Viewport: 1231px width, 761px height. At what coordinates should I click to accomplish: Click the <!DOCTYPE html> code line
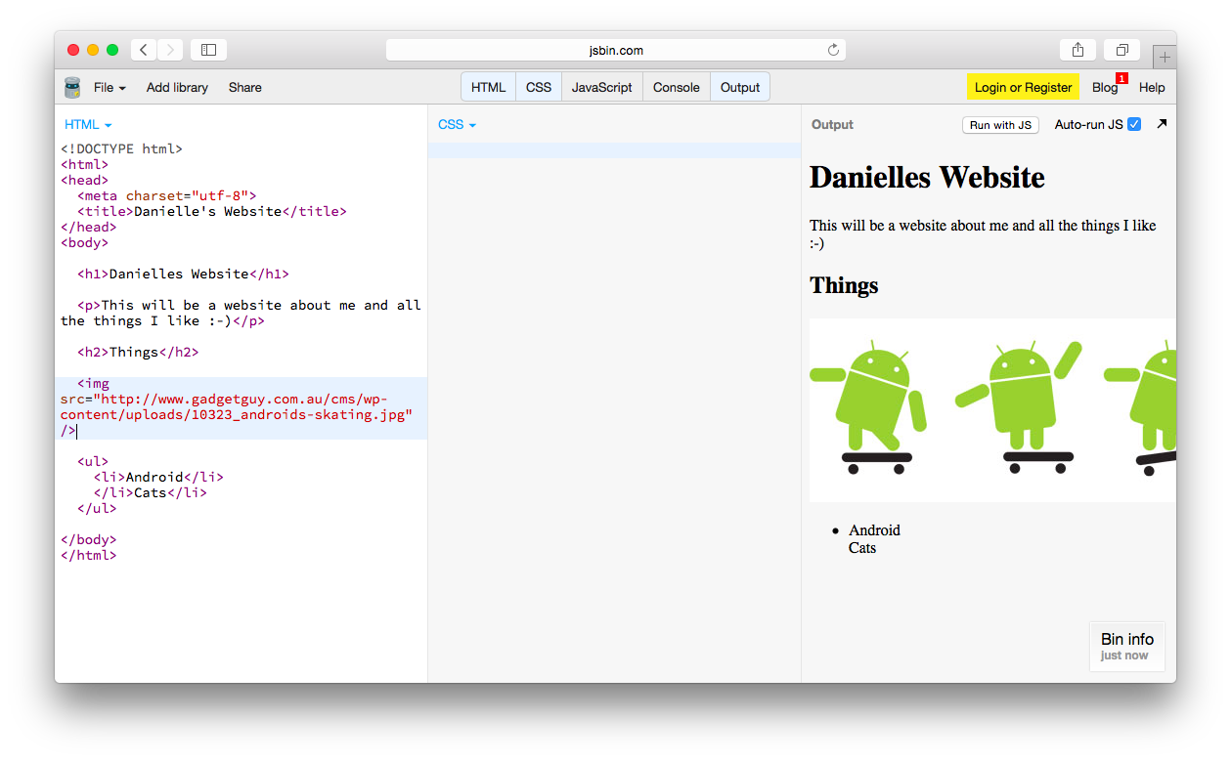pos(121,149)
